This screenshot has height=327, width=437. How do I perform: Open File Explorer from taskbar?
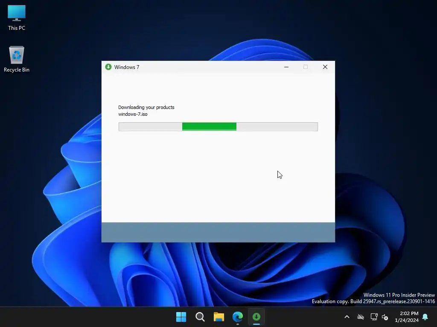[219, 317]
